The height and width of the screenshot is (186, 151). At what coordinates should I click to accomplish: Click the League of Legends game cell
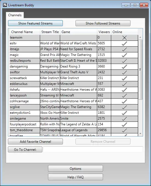pos(79,130)
